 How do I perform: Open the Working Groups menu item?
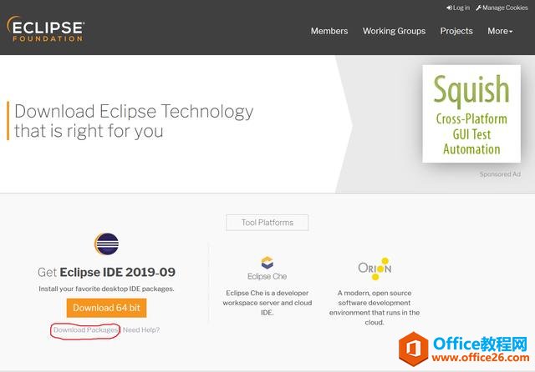[x=394, y=31]
